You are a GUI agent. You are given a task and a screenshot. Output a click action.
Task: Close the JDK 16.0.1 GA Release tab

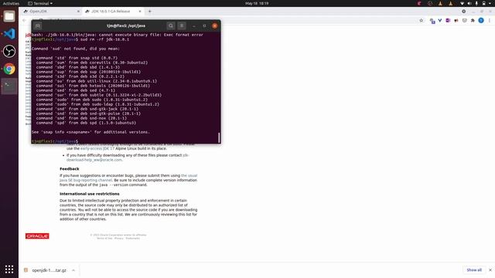click(x=140, y=12)
